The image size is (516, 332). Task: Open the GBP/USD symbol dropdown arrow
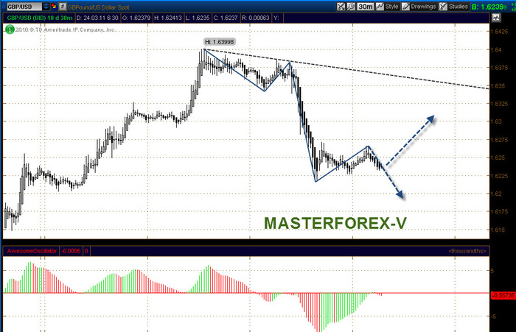point(46,7)
